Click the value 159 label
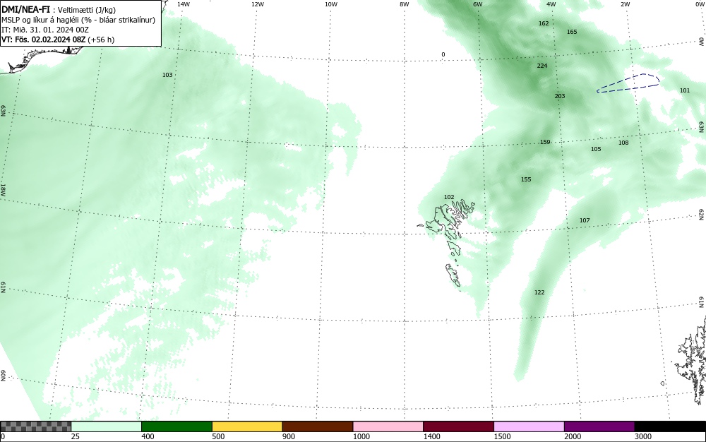This screenshot has width=706, height=442. (x=545, y=142)
